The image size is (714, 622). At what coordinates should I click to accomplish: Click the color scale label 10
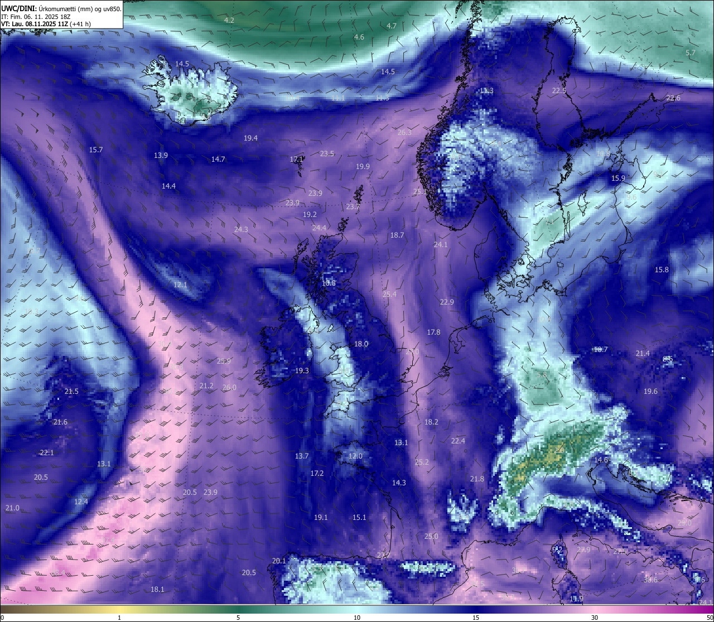[x=357, y=618]
